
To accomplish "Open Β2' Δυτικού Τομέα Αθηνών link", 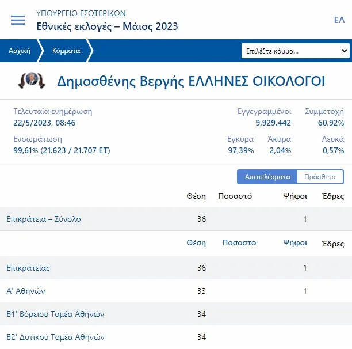I will point(55,337).
